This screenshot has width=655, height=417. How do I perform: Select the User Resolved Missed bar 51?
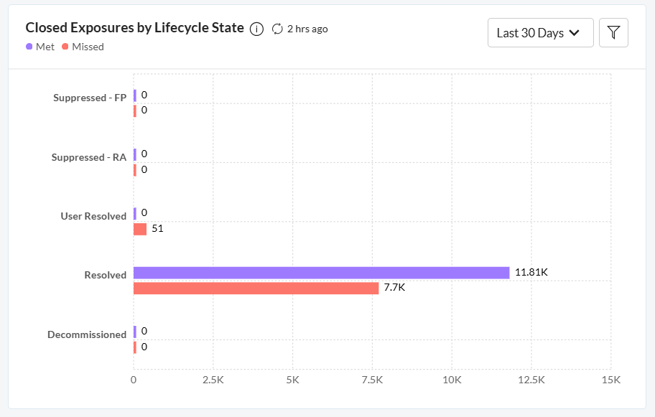coord(140,229)
